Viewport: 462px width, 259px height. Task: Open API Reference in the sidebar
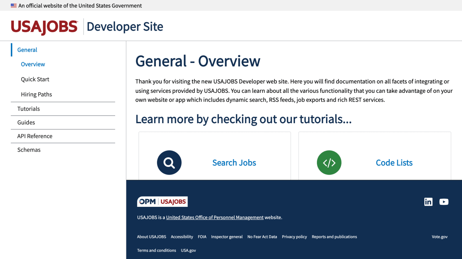[x=35, y=136]
